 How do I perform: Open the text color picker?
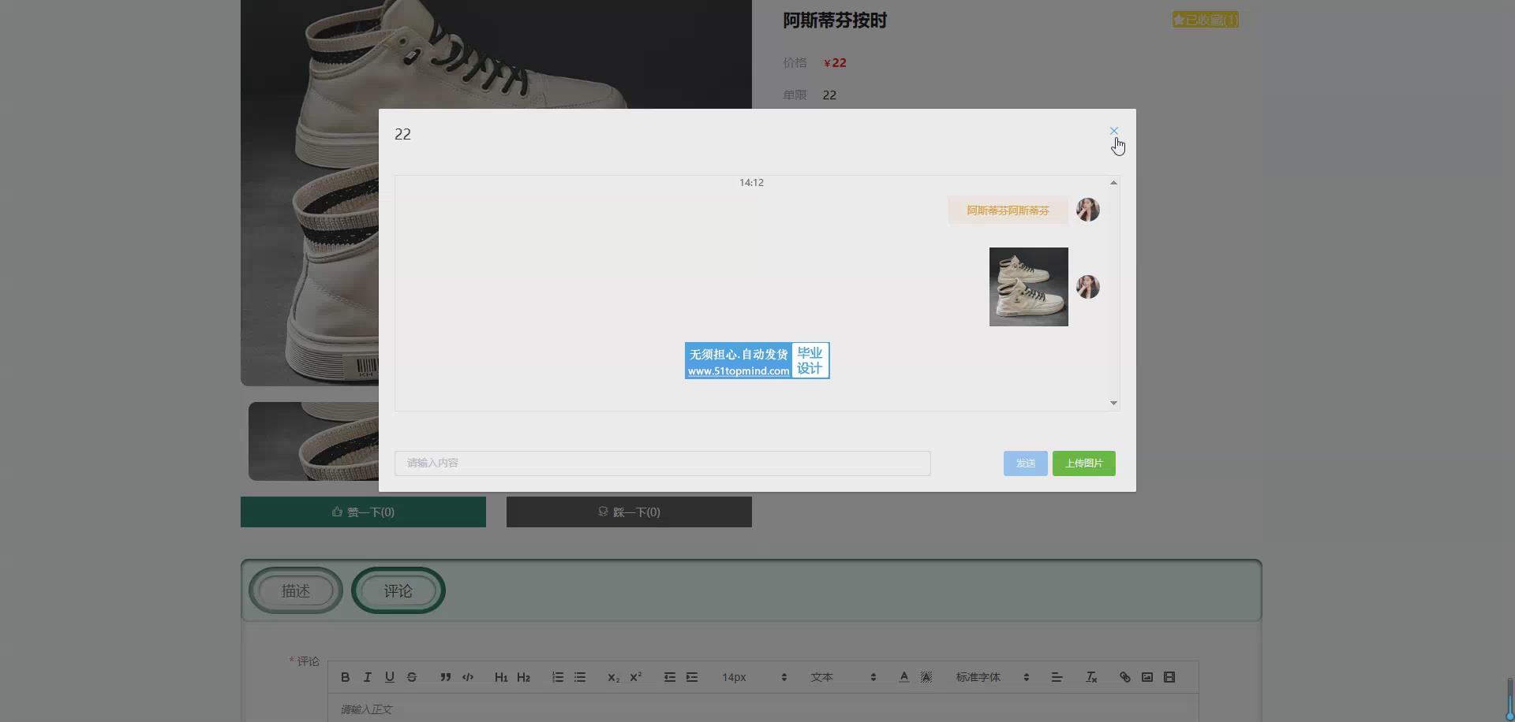click(x=903, y=677)
